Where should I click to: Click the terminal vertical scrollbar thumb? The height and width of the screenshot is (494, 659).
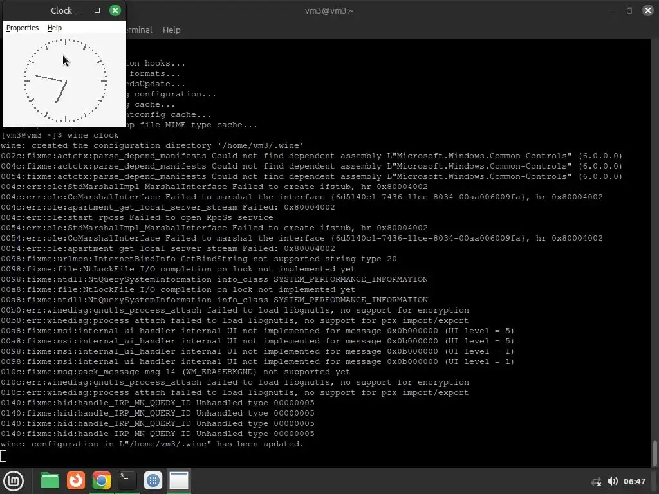tap(654, 453)
